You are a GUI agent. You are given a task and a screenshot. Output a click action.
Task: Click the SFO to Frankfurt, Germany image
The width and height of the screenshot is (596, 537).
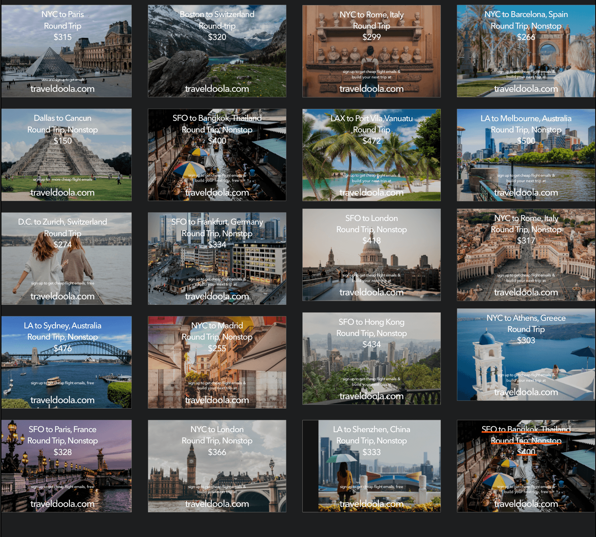click(x=217, y=258)
